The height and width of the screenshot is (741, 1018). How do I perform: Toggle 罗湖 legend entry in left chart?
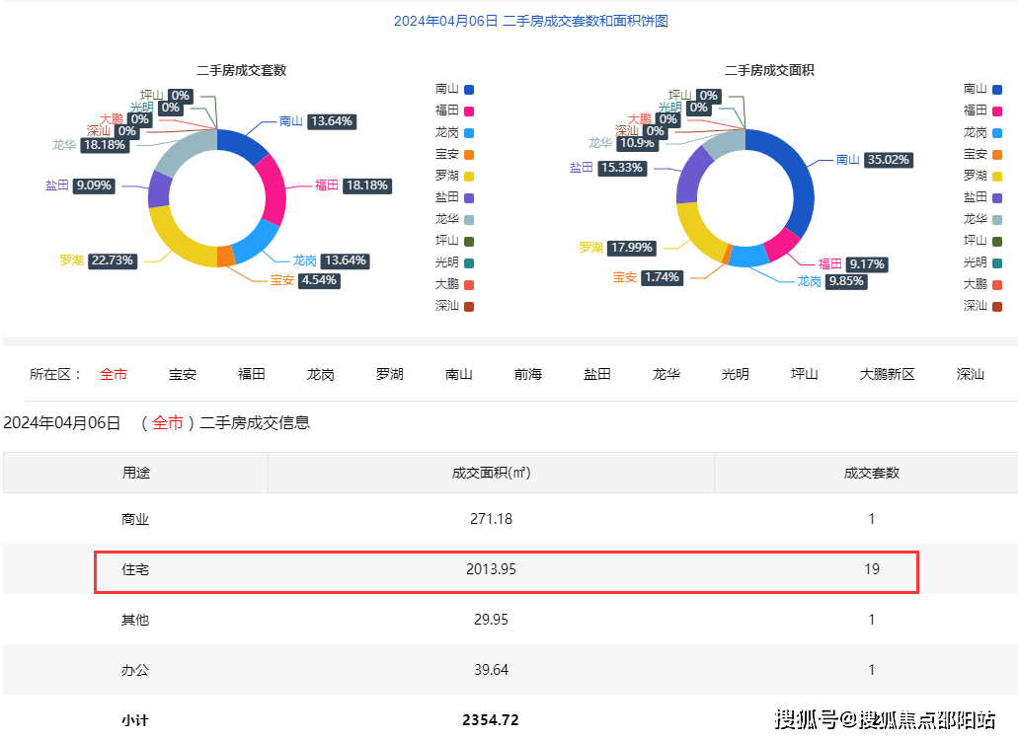pos(454,176)
